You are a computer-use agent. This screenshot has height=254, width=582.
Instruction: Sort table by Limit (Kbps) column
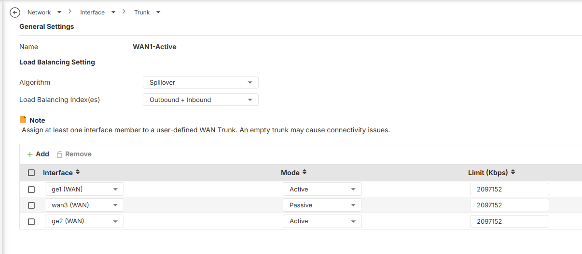513,172
